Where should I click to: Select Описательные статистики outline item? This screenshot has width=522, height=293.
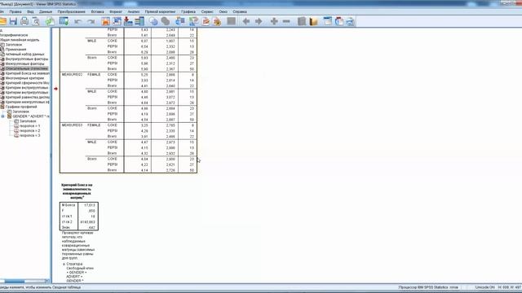(27, 68)
